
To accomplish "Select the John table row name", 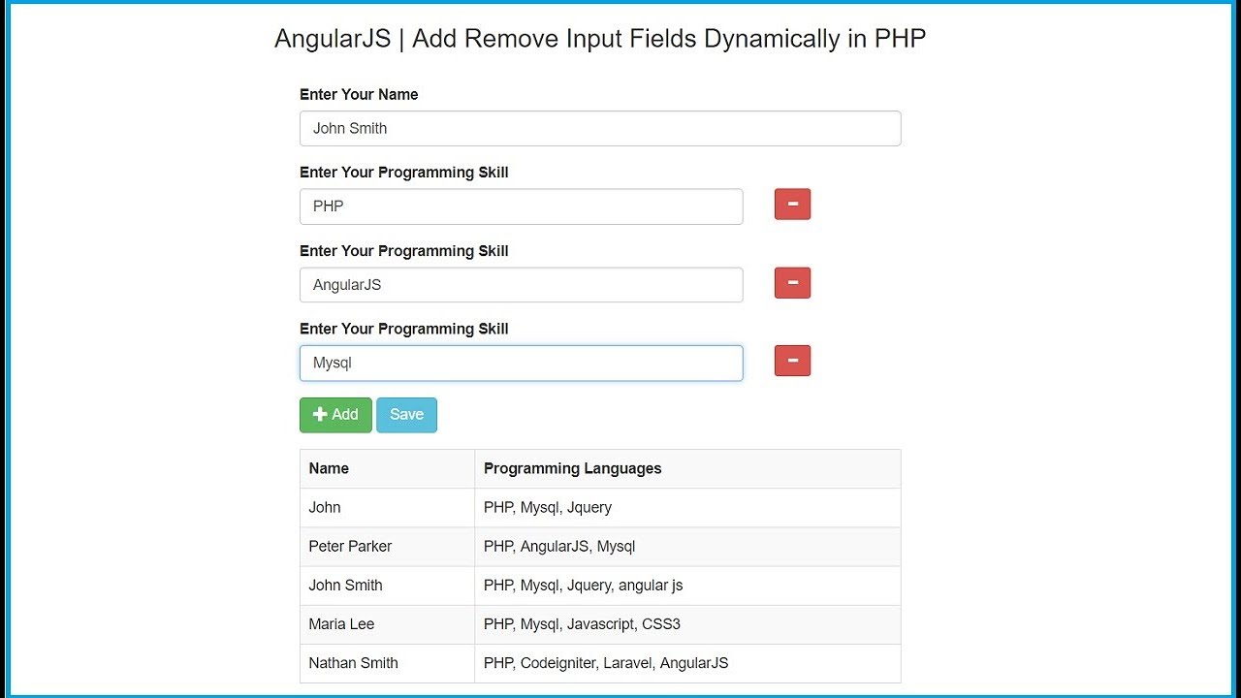I will (x=325, y=508).
